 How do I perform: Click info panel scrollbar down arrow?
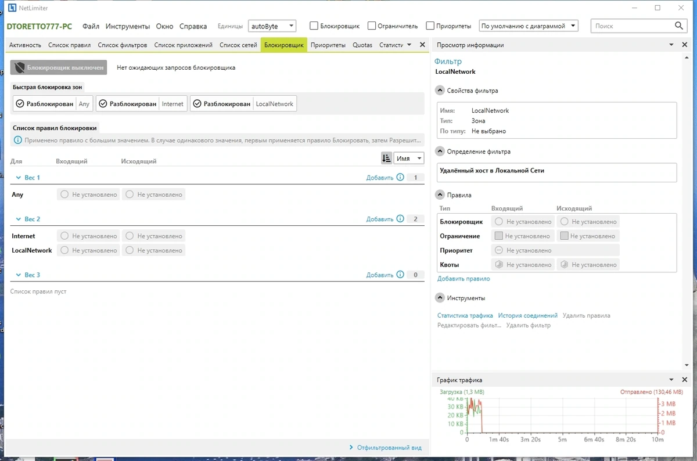(687, 366)
